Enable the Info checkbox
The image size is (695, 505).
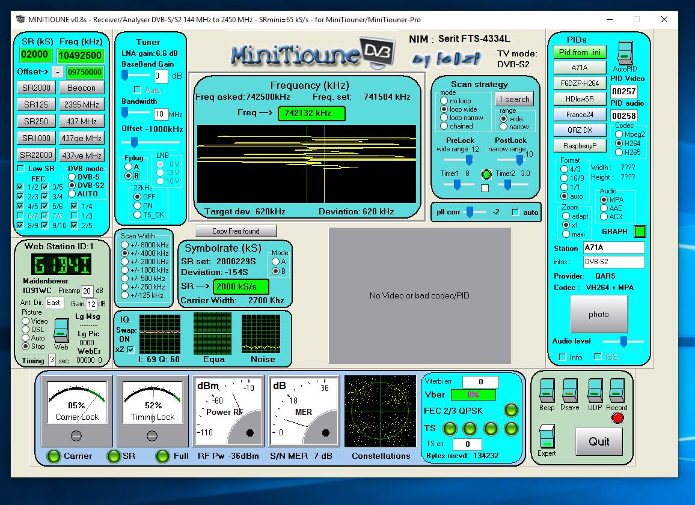coord(563,357)
